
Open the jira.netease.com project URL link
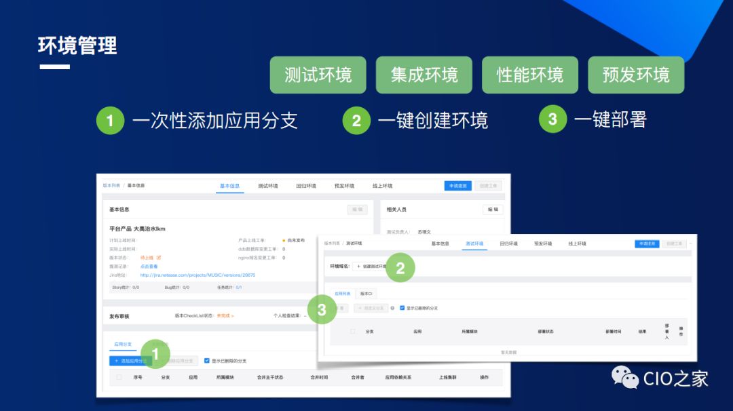tap(198, 275)
